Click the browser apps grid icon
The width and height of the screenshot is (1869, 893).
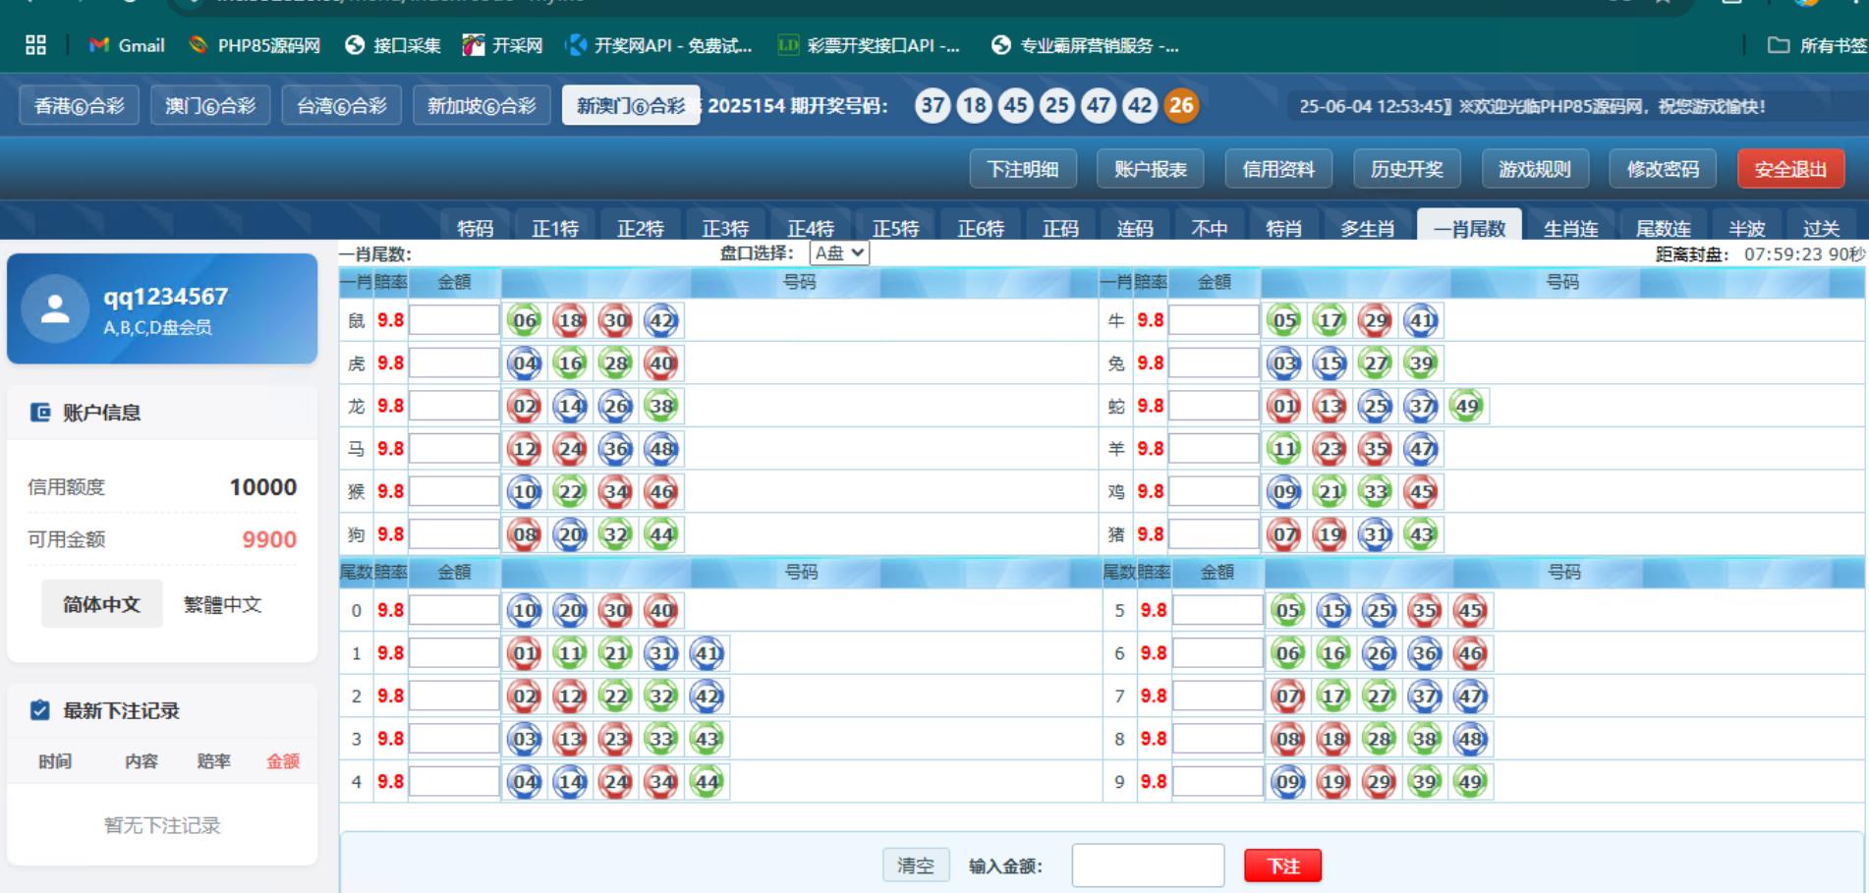coord(36,45)
